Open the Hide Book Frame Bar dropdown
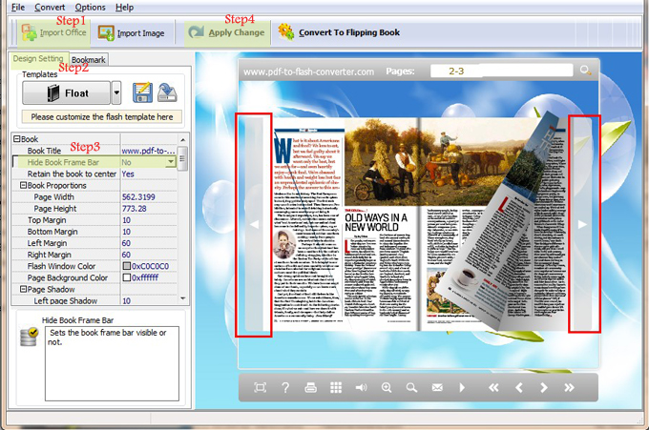The width and height of the screenshot is (649, 430). (171, 162)
